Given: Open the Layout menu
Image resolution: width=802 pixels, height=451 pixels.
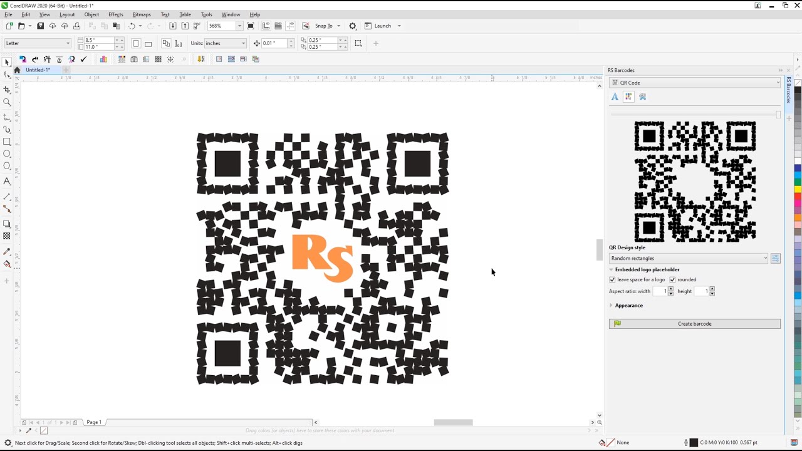Looking at the screenshot, I should click(67, 14).
